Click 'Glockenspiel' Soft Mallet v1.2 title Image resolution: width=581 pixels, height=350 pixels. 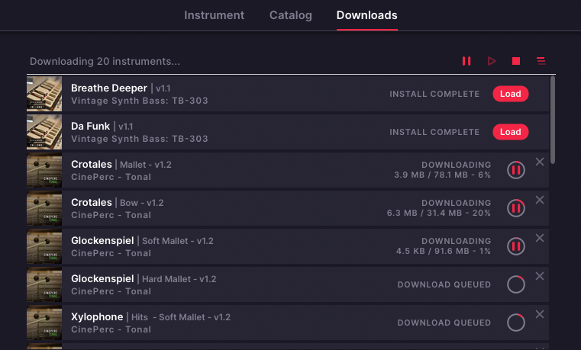tap(102, 240)
